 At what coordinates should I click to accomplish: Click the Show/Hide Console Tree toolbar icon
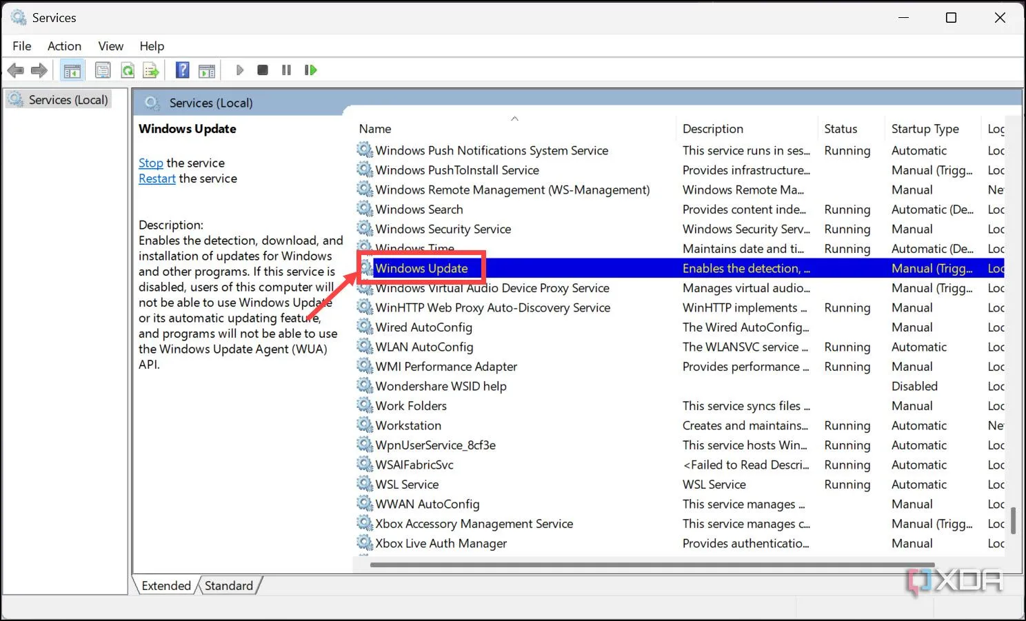pos(72,70)
